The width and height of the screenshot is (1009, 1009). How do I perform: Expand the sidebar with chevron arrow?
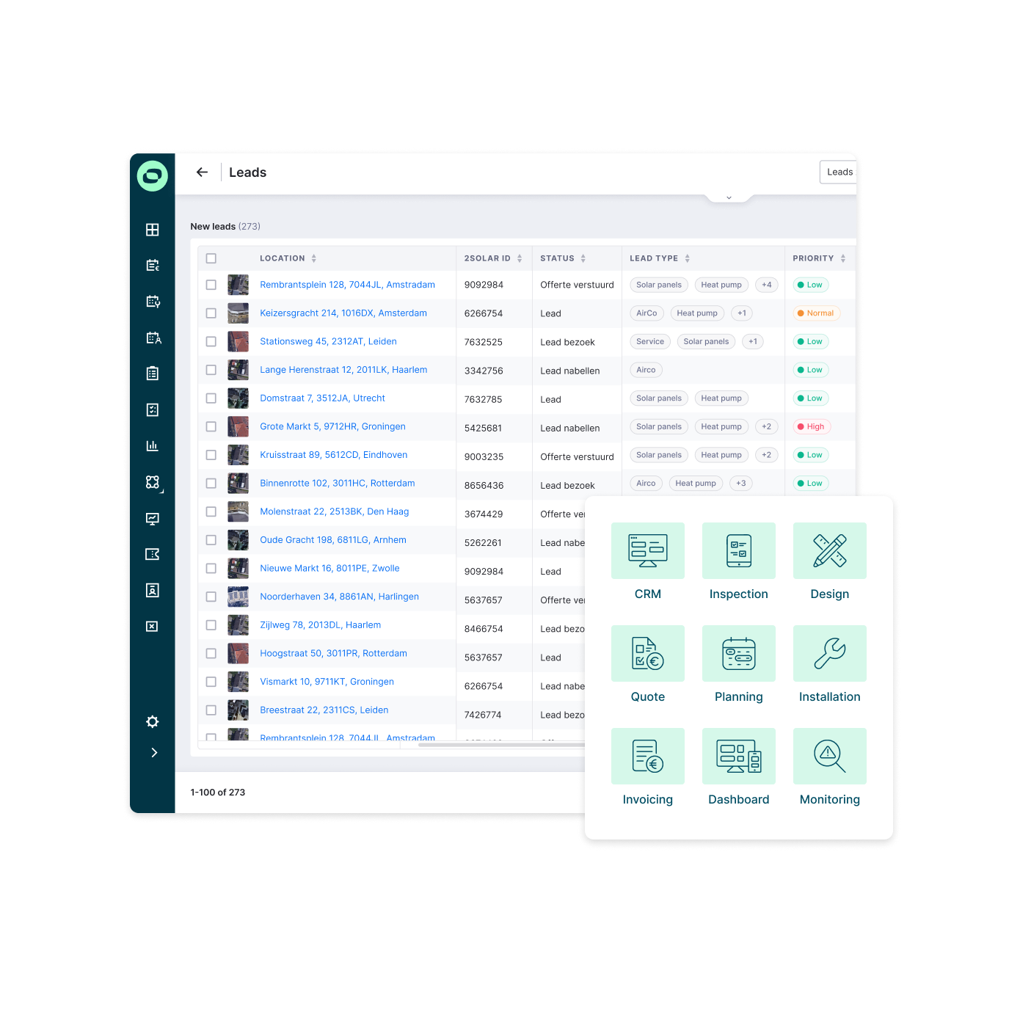[154, 752]
